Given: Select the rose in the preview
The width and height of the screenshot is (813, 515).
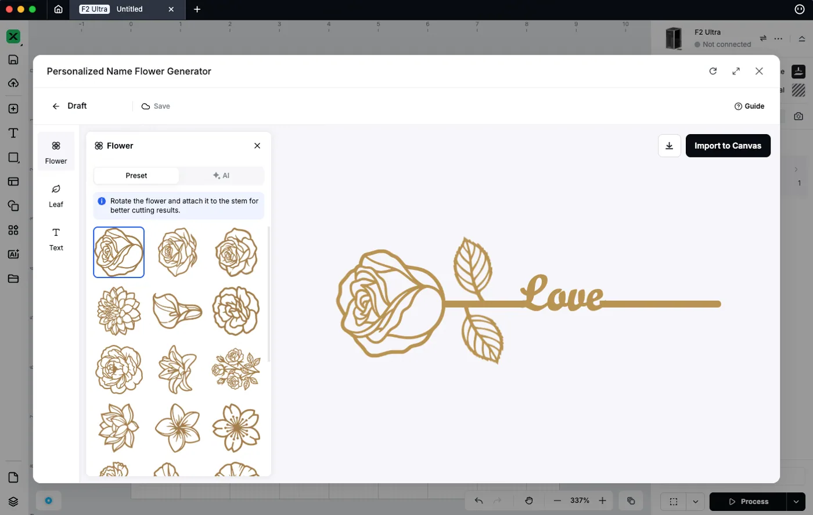Looking at the screenshot, I should (390, 303).
